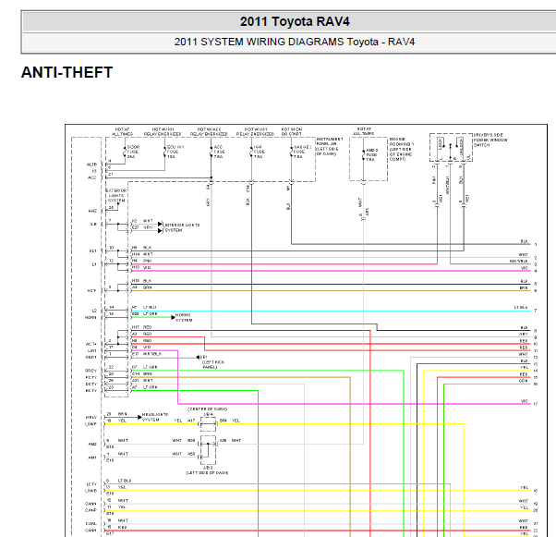Click the HEADLIGHTS SYSTEM reference
The height and width of the screenshot is (537, 556).
click(155, 417)
